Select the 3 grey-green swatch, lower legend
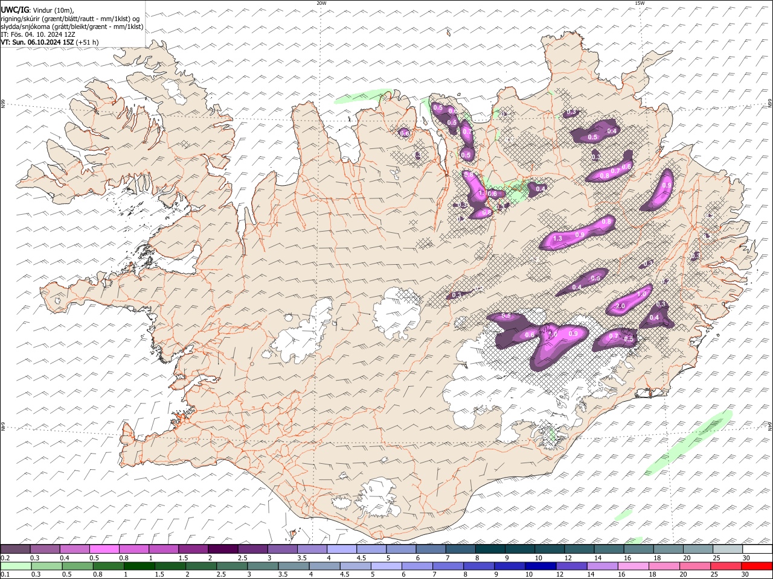Screen dimensions: 773x579 [263, 566]
